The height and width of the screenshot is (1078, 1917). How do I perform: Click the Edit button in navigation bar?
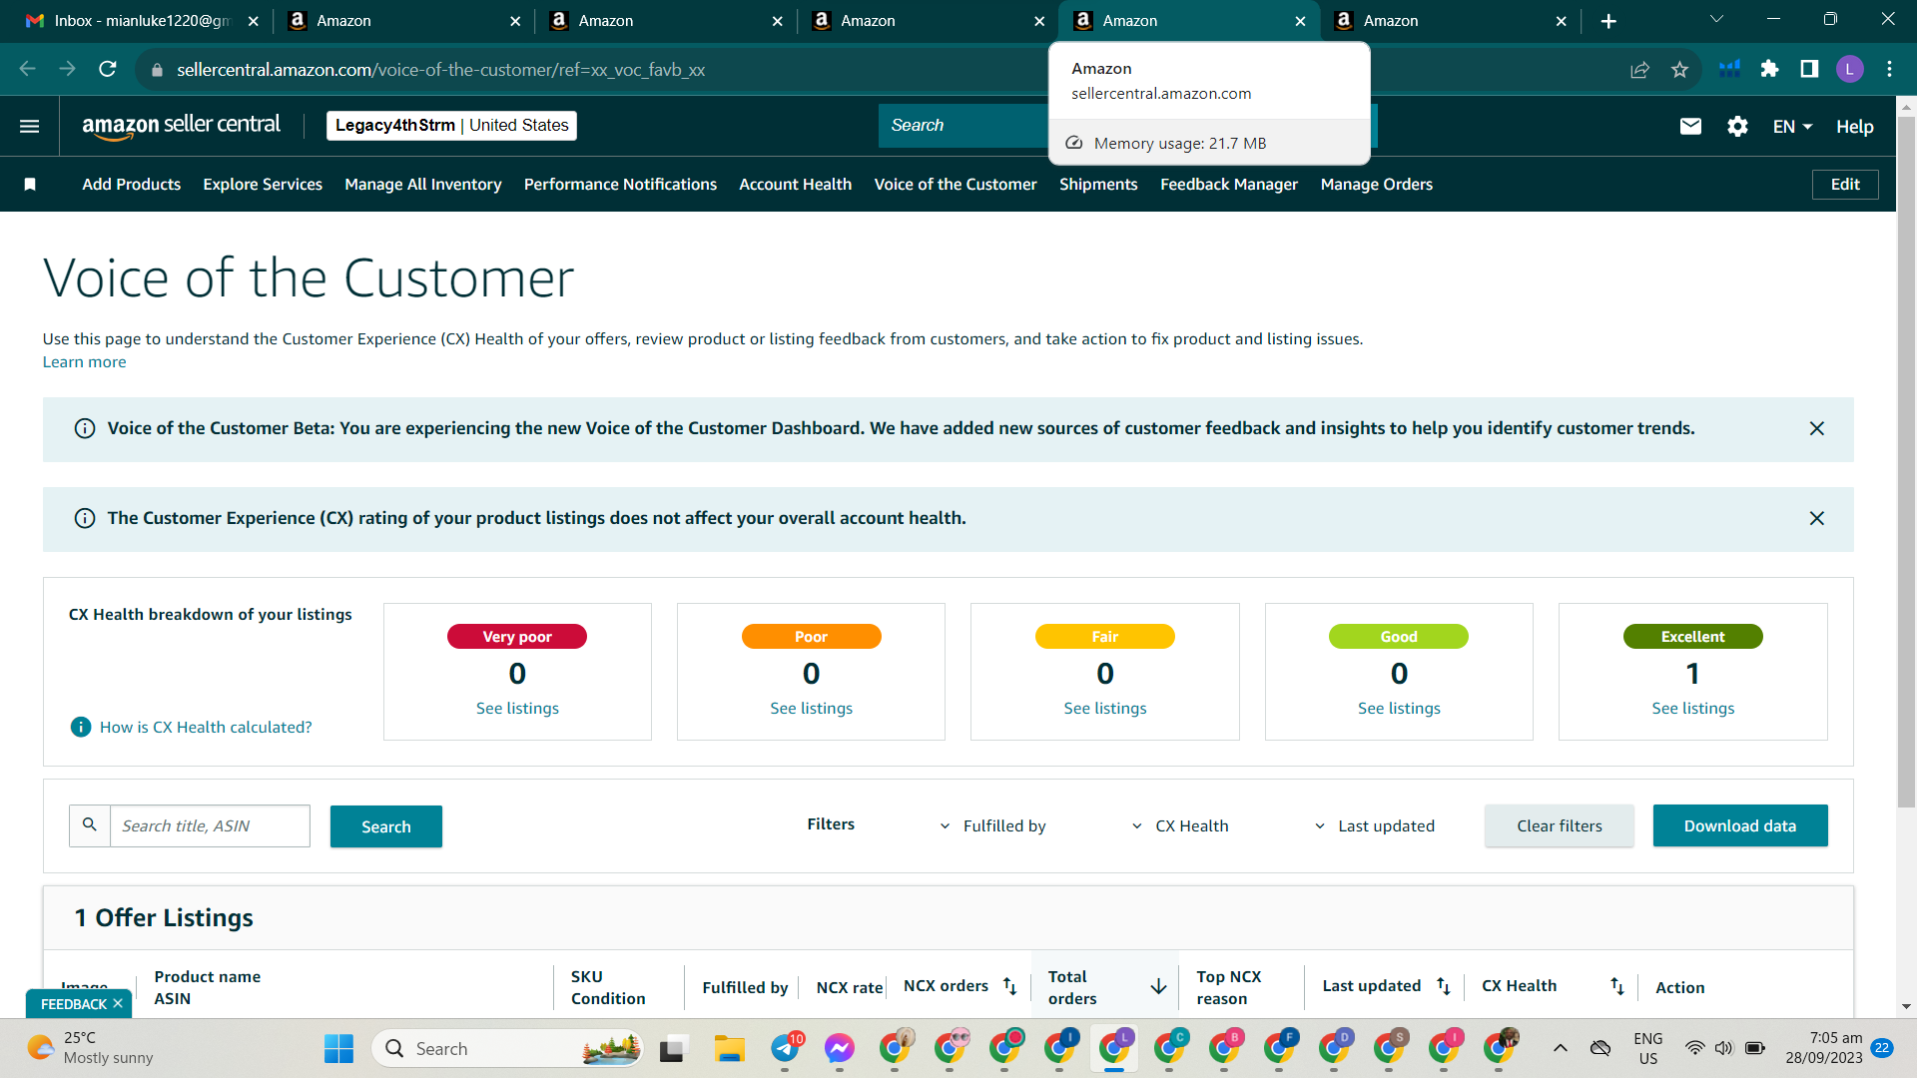[1845, 185]
